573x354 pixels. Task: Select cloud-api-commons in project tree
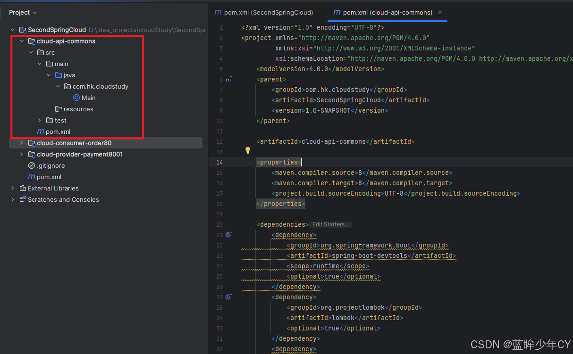coord(66,41)
